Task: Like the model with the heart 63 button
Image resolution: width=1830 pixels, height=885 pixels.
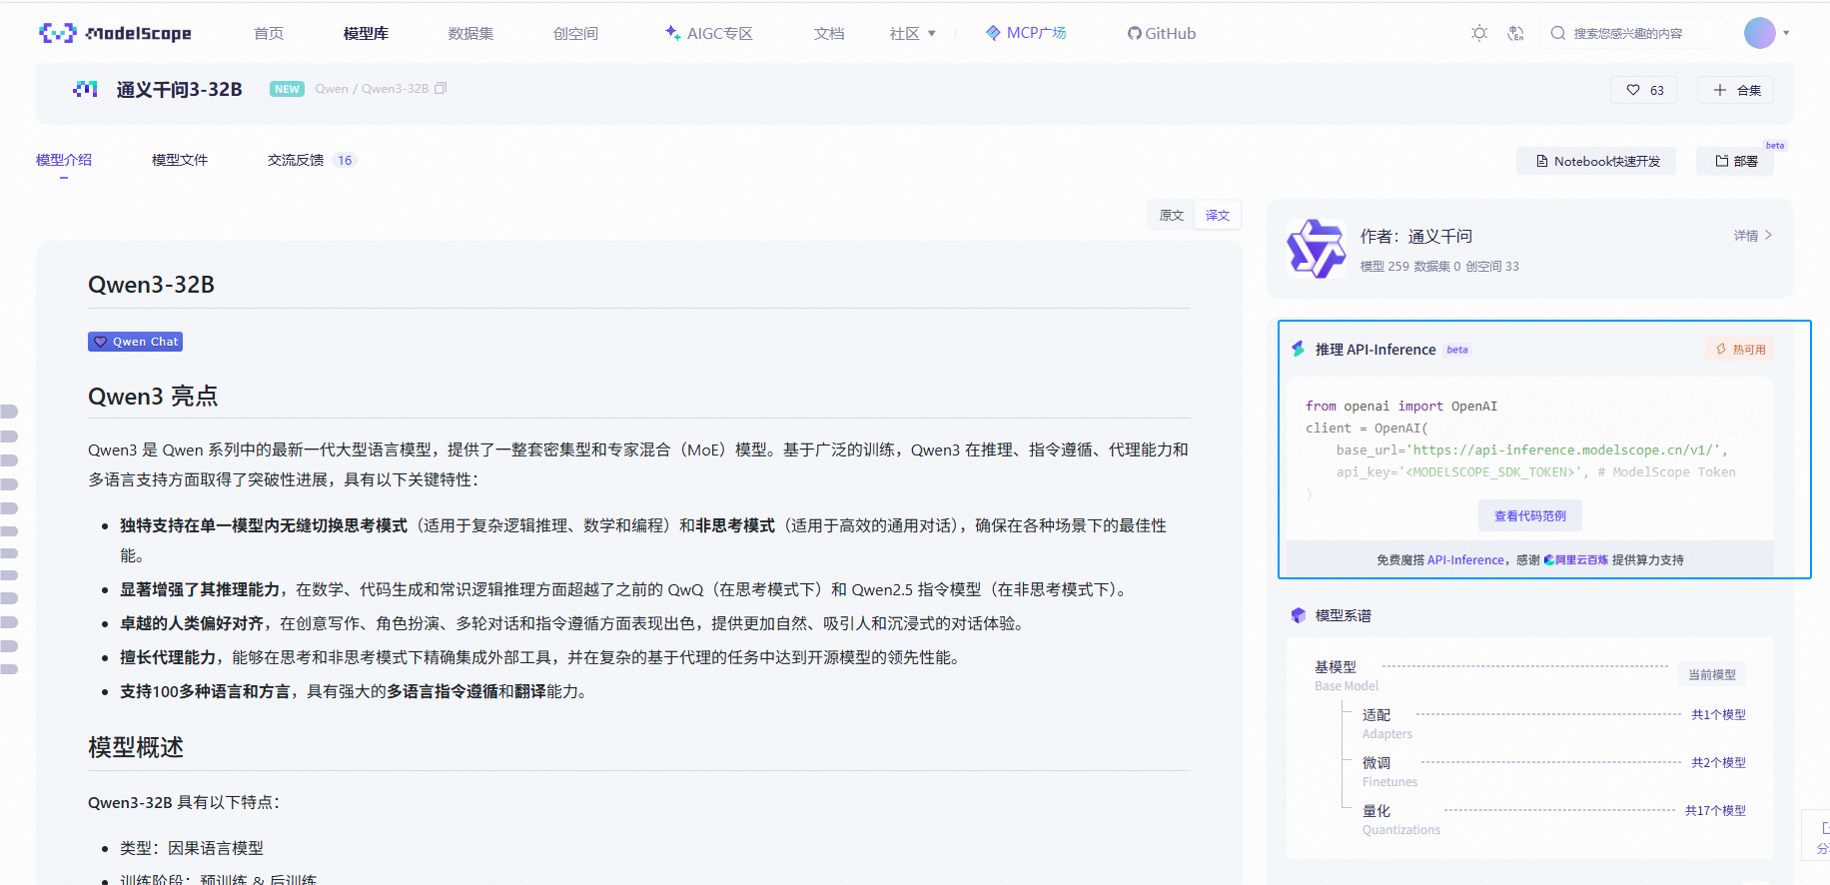Action: pyautogui.click(x=1644, y=90)
